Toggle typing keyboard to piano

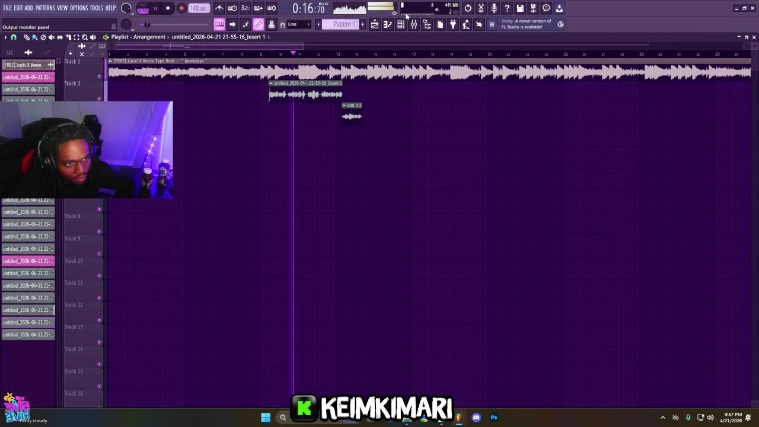[219, 24]
